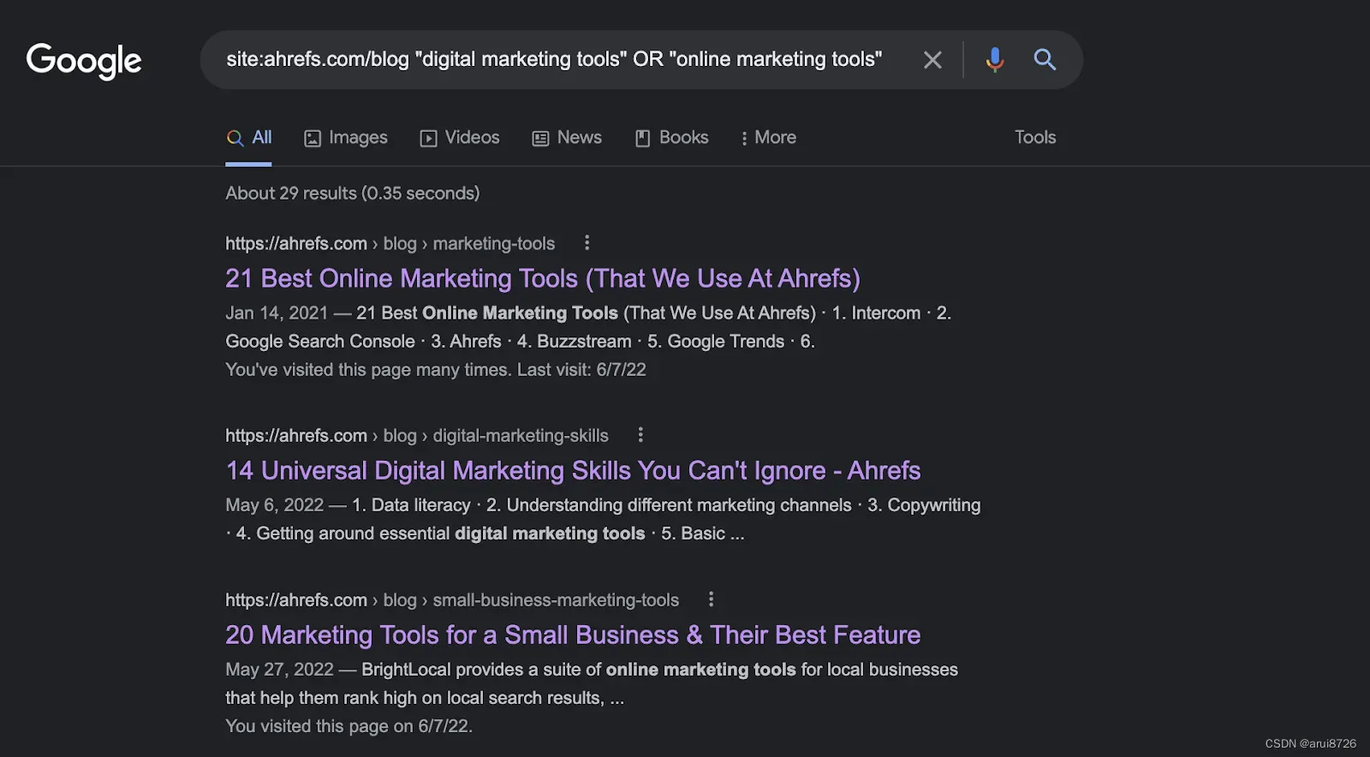1370x757 pixels.
Task: Open three-dot menu for digital-marketing-skills result
Action: tap(640, 435)
